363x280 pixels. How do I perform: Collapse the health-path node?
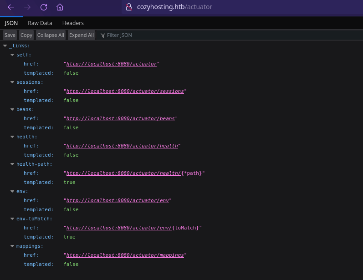tap(13, 164)
